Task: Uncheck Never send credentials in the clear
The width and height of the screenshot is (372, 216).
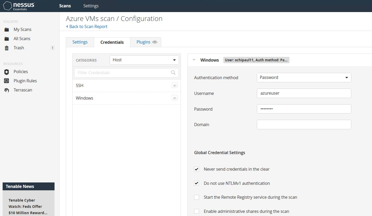Action: coord(196,169)
